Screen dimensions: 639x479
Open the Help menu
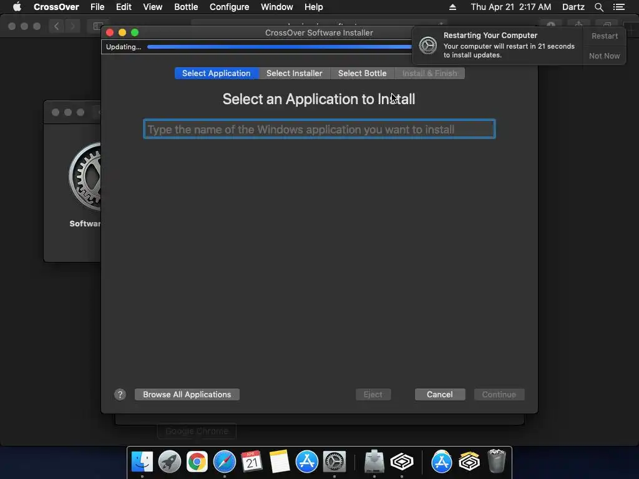click(313, 7)
